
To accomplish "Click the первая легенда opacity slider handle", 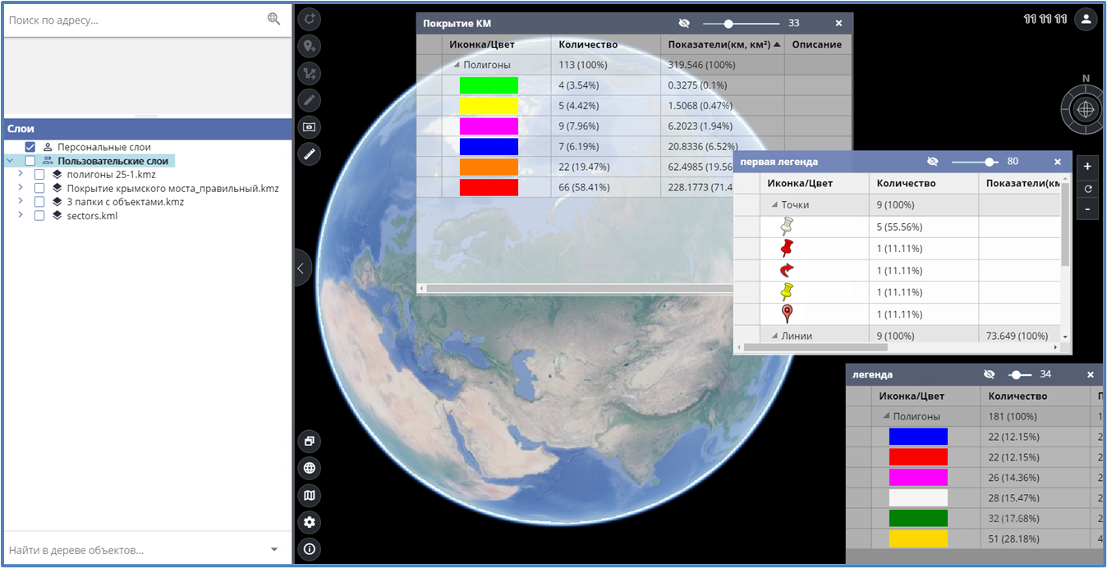I will 990,163.
